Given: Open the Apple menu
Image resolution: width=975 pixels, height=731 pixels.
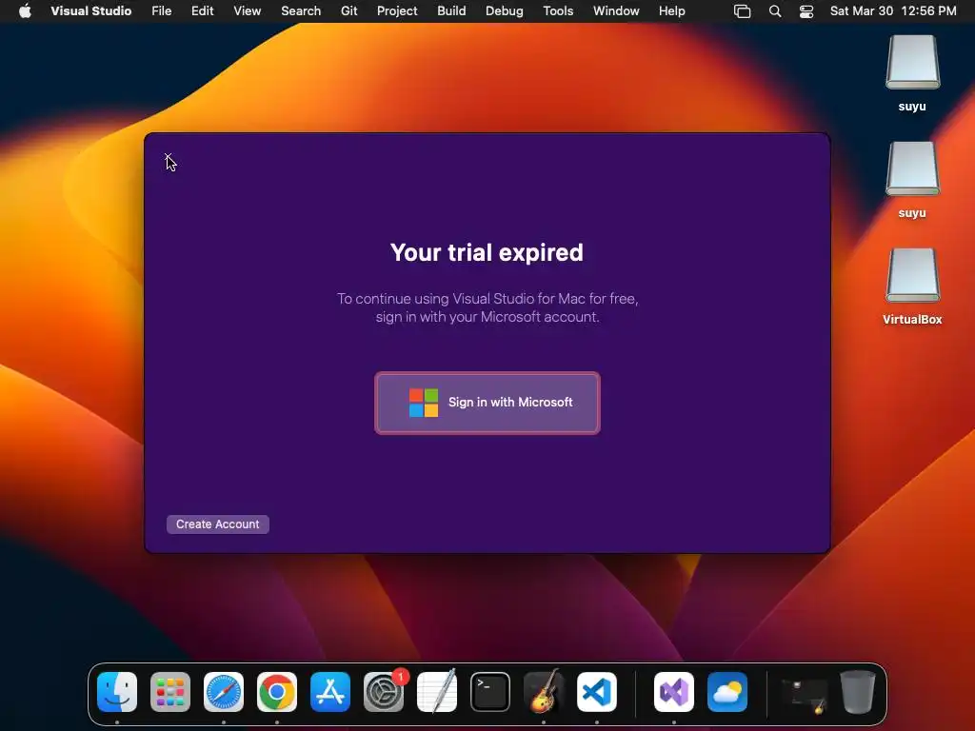Looking at the screenshot, I should pos(25,11).
